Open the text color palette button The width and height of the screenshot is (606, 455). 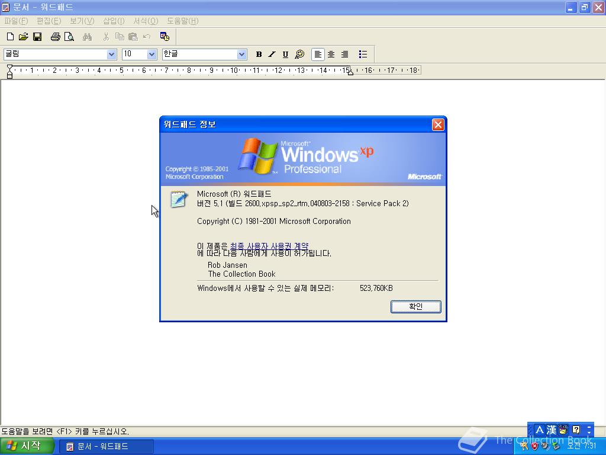coord(299,55)
